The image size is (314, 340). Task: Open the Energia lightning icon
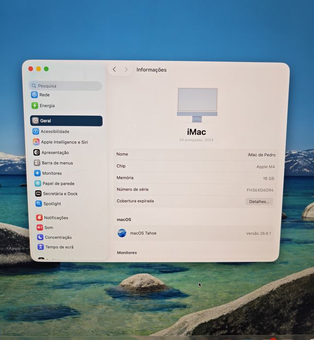pyautogui.click(x=35, y=105)
